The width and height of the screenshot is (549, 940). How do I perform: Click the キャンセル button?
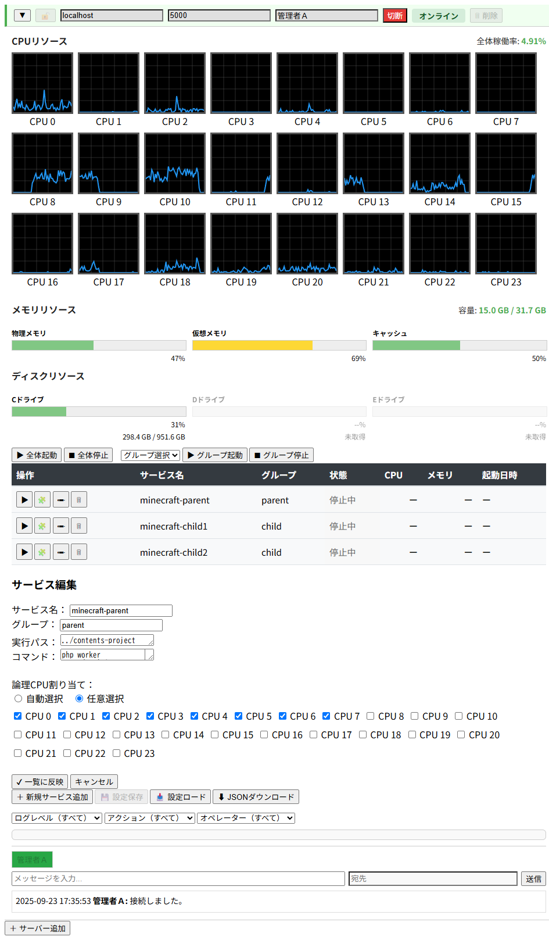(x=94, y=782)
